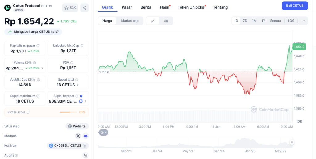Click the audit shield icon

pos(86,155)
